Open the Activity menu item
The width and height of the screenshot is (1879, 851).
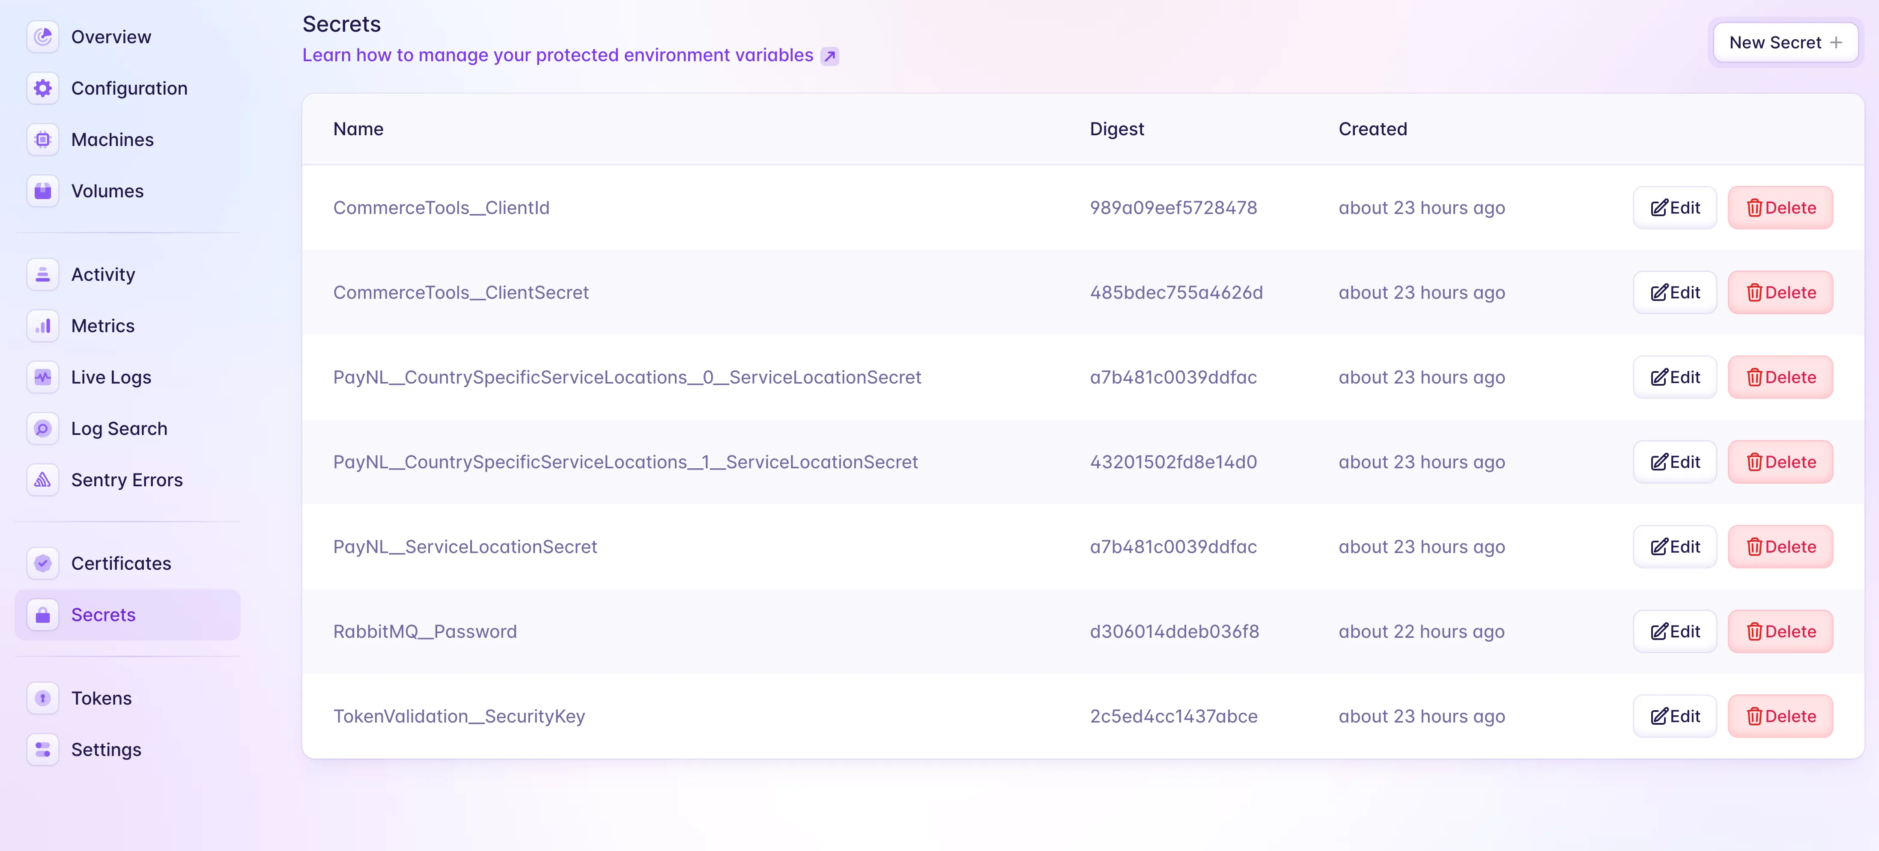(103, 274)
